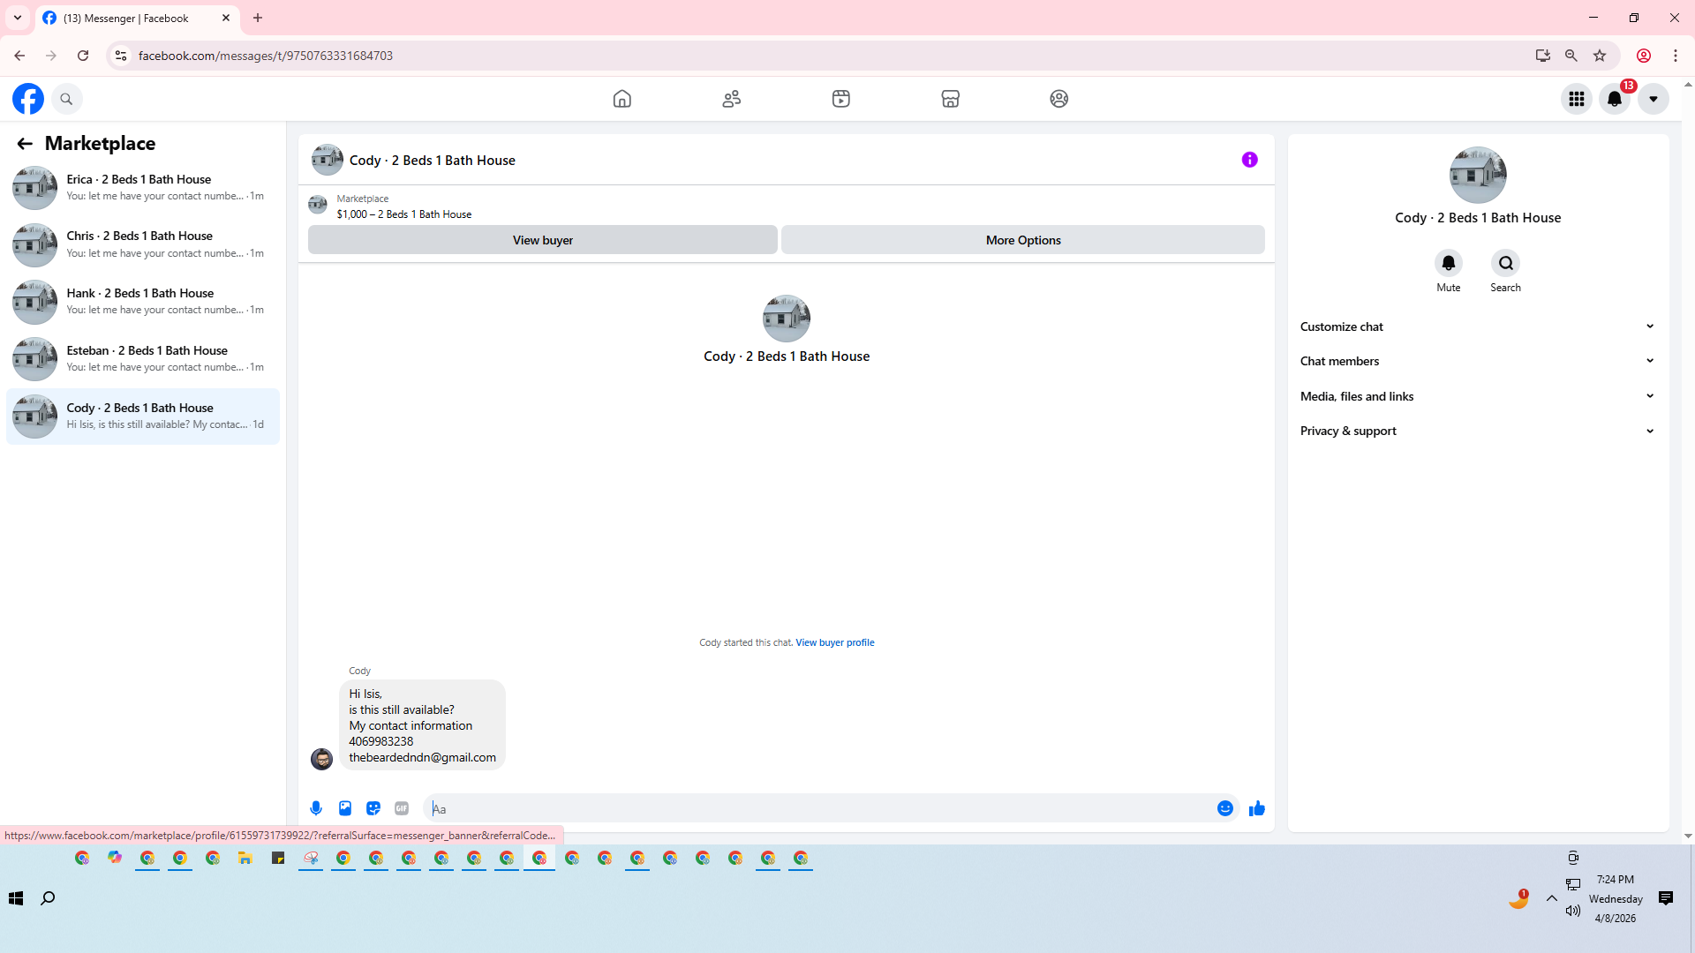The height and width of the screenshot is (953, 1695).
Task: Open the Facebook menu grid icon
Action: [1577, 99]
